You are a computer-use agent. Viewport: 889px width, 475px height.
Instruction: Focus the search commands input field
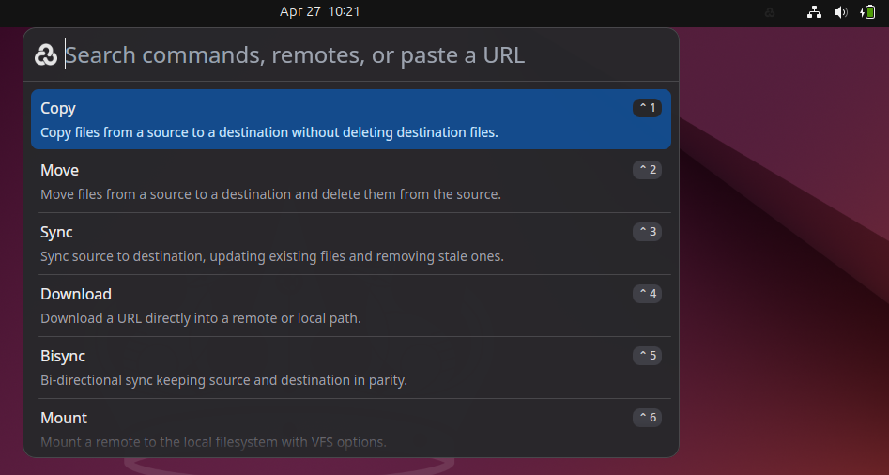point(367,55)
